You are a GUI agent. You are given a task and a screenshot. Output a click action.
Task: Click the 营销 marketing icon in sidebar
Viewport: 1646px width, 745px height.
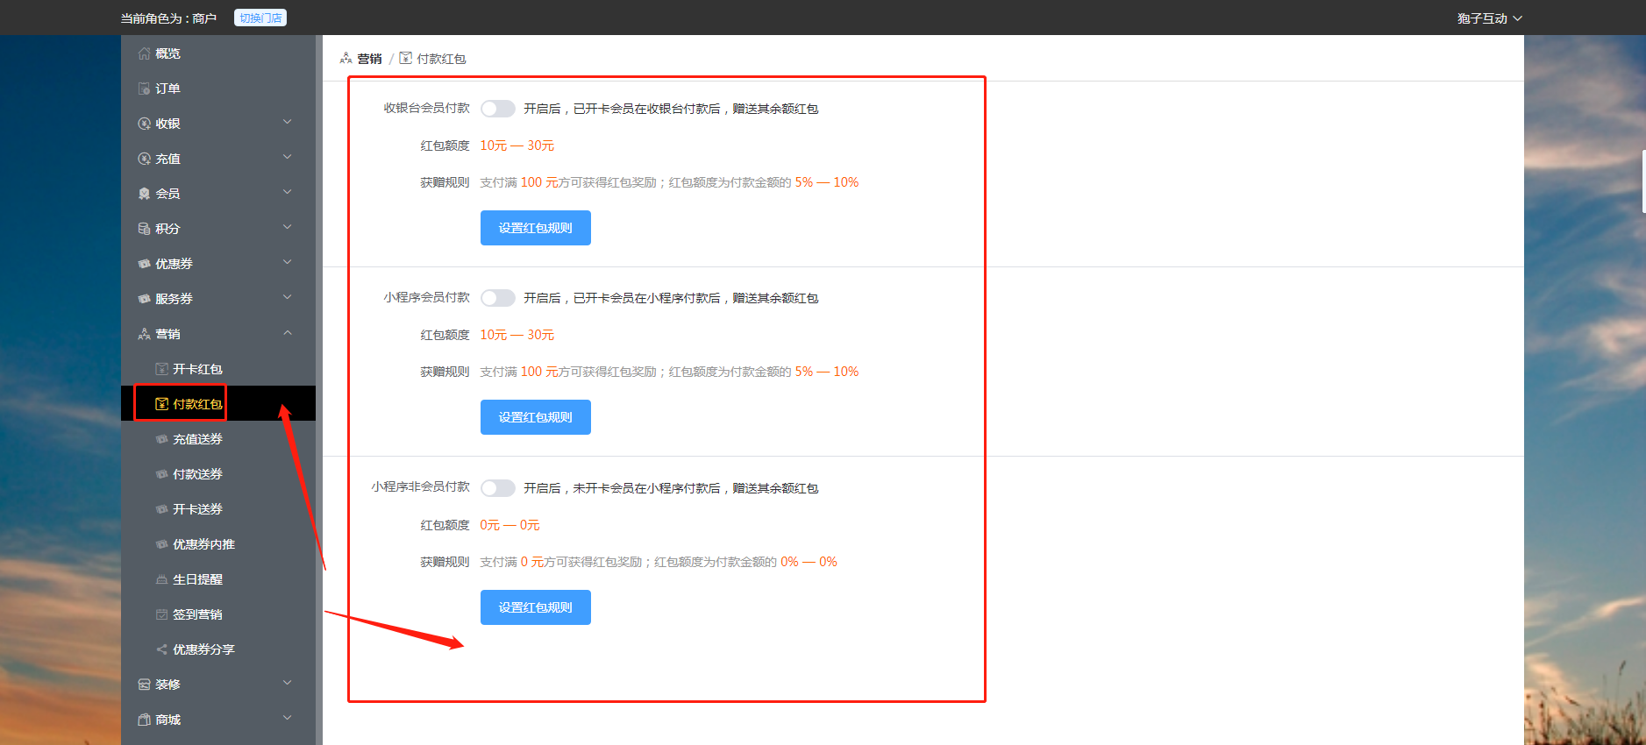pyautogui.click(x=144, y=334)
